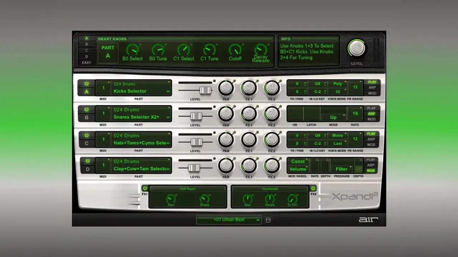Open the Filter pressure dropdown in part D
458x257 pixels.
click(x=342, y=169)
